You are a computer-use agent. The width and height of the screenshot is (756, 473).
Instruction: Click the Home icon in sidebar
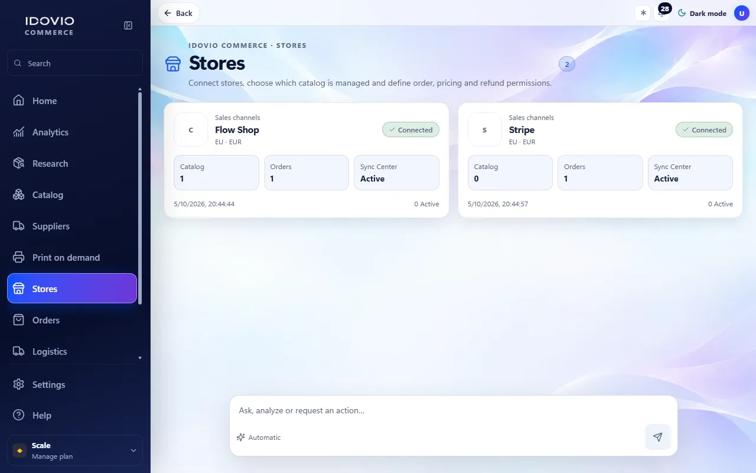pos(19,101)
